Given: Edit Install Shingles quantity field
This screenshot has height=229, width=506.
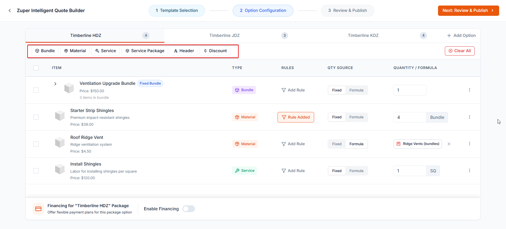Looking at the screenshot, I should pyautogui.click(x=410, y=171).
